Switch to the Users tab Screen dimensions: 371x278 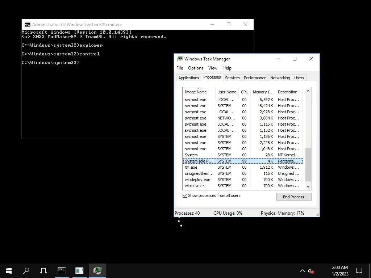(x=299, y=78)
